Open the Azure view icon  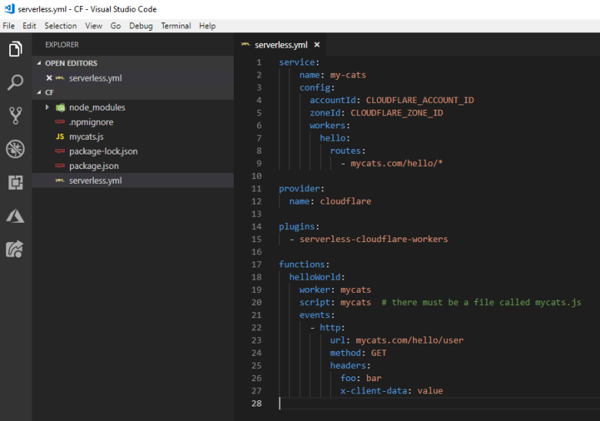point(15,216)
